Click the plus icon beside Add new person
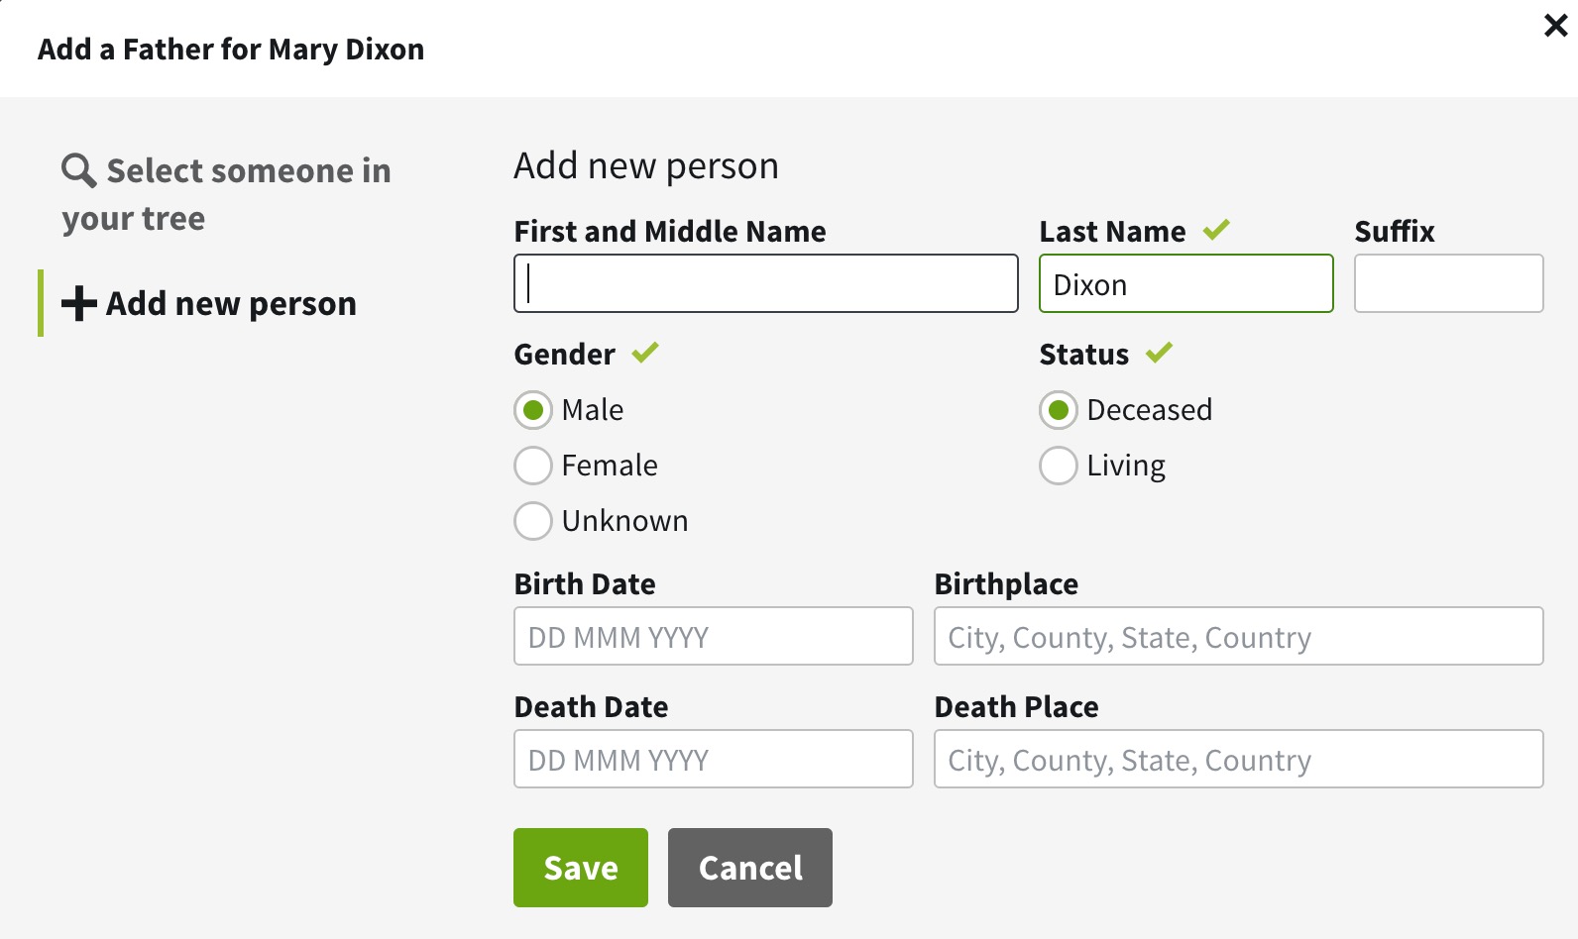This screenshot has width=1578, height=939. point(79,303)
